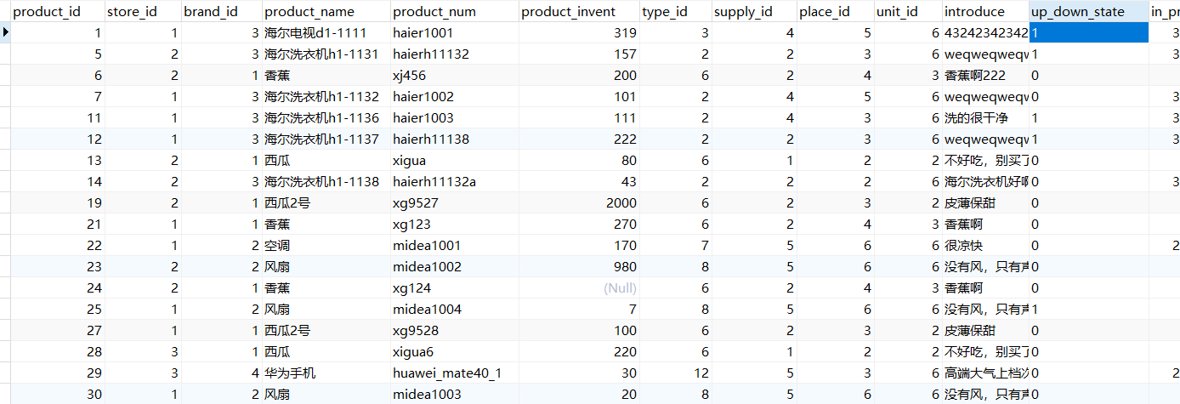Screen dimensions: 1180x404
Task: Select the product_num cell haier1003
Action: click(x=454, y=117)
